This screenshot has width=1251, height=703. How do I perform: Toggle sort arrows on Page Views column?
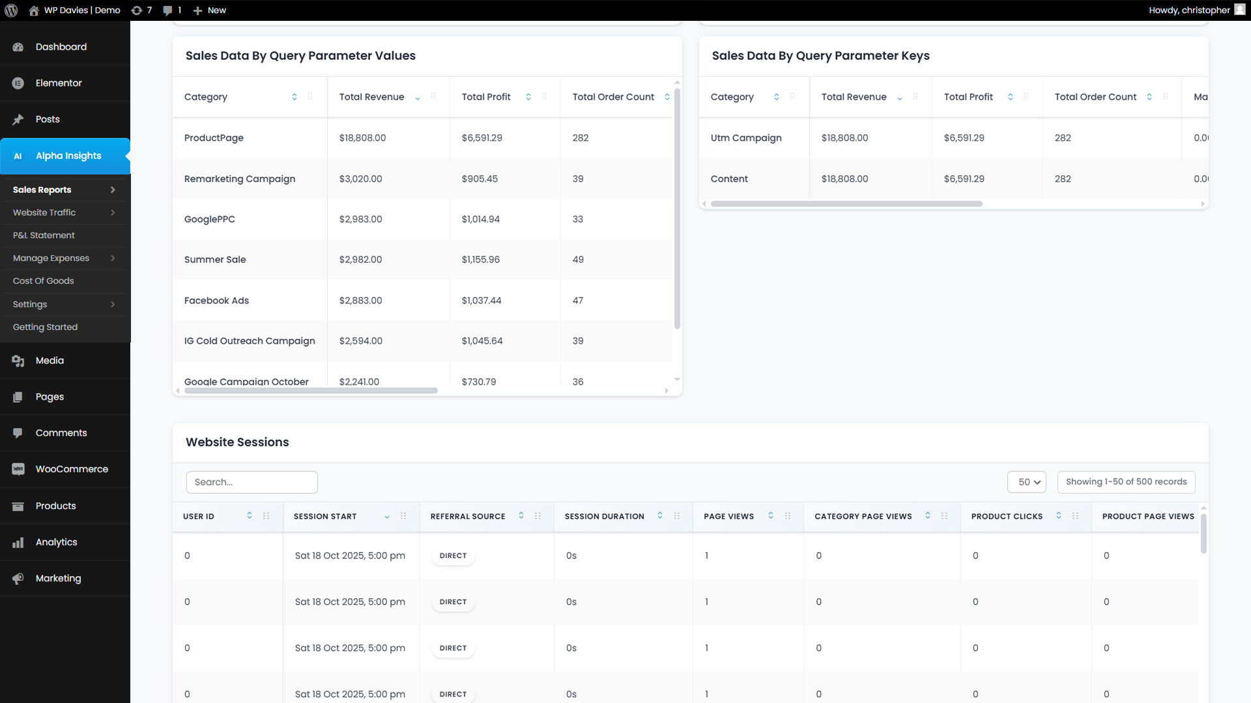coord(771,516)
